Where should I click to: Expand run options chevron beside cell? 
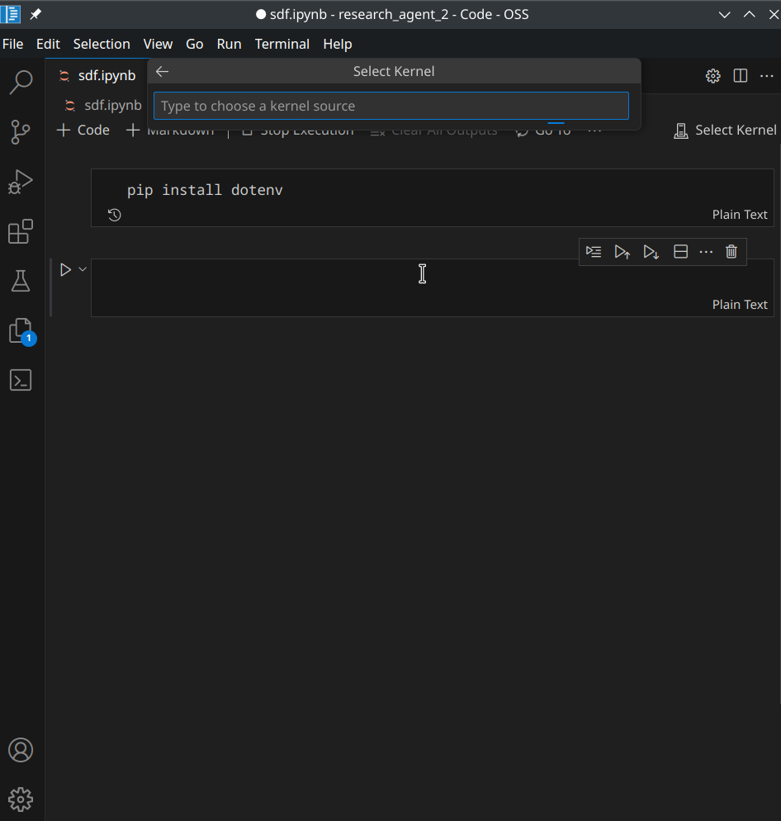(83, 269)
